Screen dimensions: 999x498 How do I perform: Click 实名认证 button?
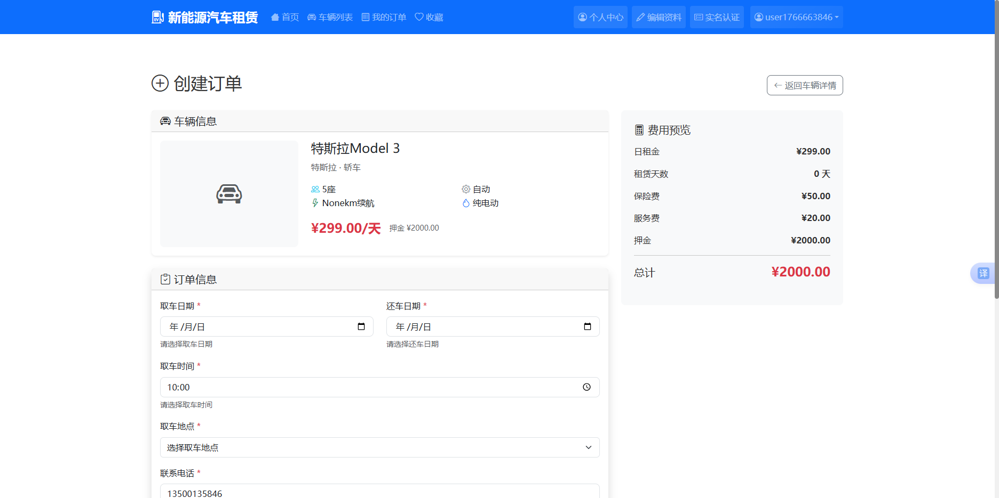pyautogui.click(x=717, y=17)
